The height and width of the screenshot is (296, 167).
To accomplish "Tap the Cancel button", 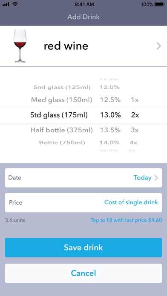I will [83, 273].
